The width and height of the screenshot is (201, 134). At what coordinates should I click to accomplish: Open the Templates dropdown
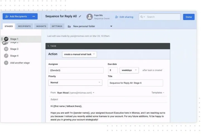[x=158, y=93]
